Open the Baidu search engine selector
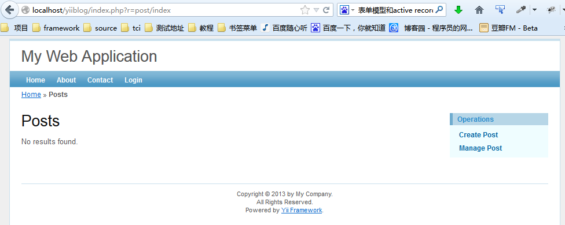This screenshot has height=225, width=565. click(347, 10)
